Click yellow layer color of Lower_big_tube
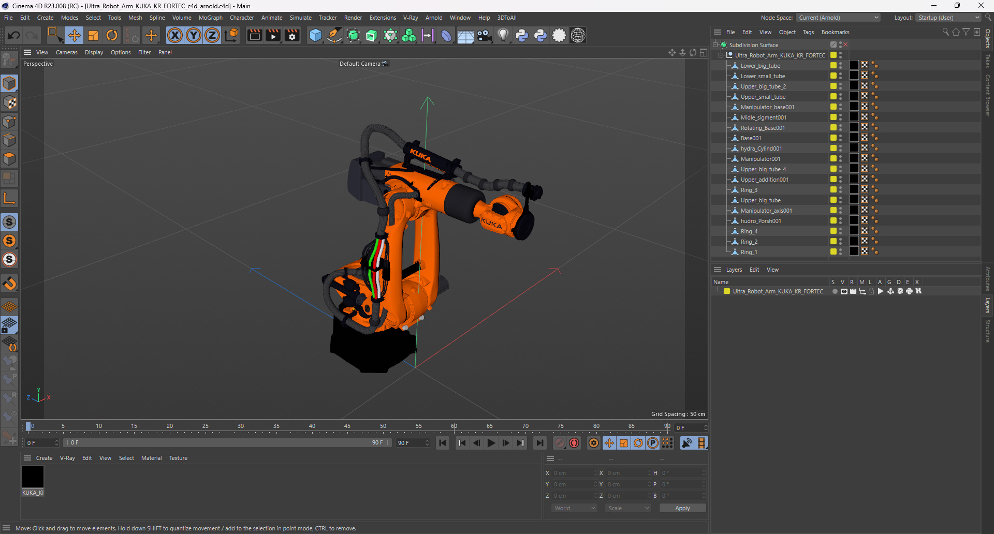Screen dimensions: 994x534 point(833,66)
